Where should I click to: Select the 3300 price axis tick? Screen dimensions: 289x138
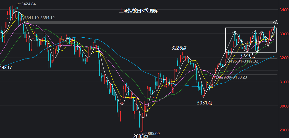[x=284, y=34]
